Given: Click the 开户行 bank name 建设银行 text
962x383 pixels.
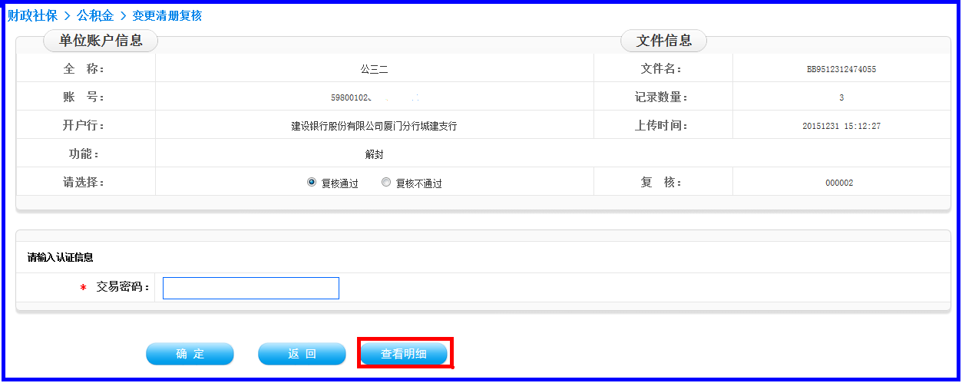Looking at the screenshot, I should [374, 126].
